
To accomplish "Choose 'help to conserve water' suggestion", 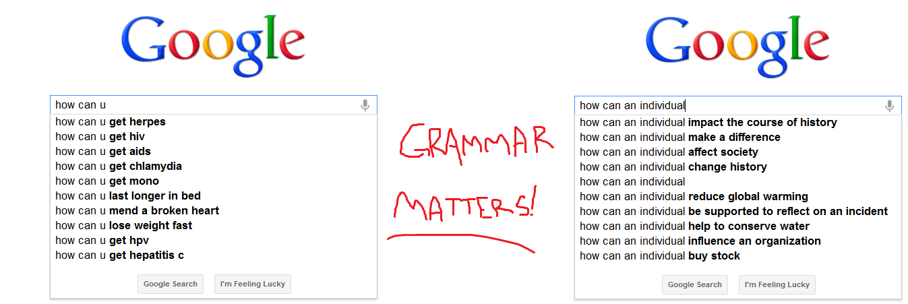I will pyautogui.click(x=694, y=226).
